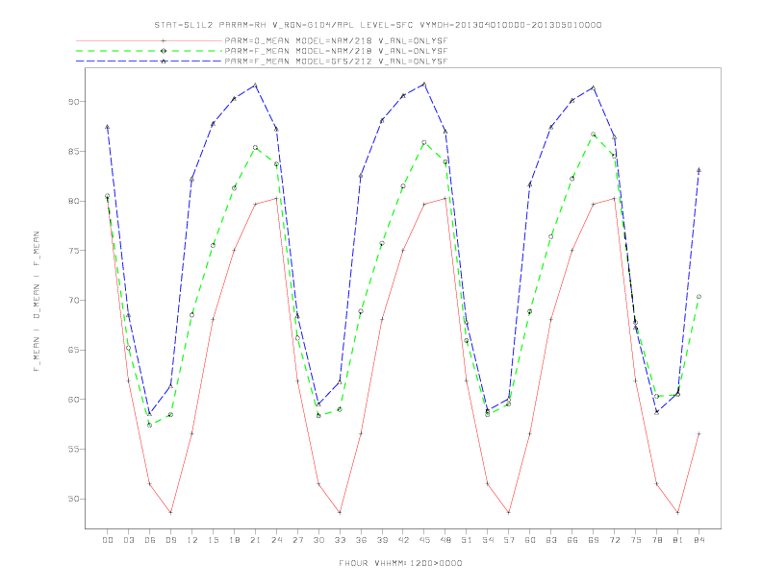Click the blue GFS triangle peak at hour 45
Image resolution: width=762 pixels, height=588 pixels.
[x=424, y=85]
